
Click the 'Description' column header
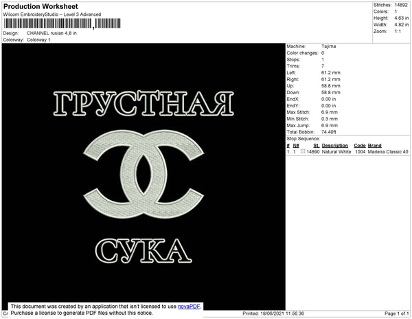click(x=335, y=146)
